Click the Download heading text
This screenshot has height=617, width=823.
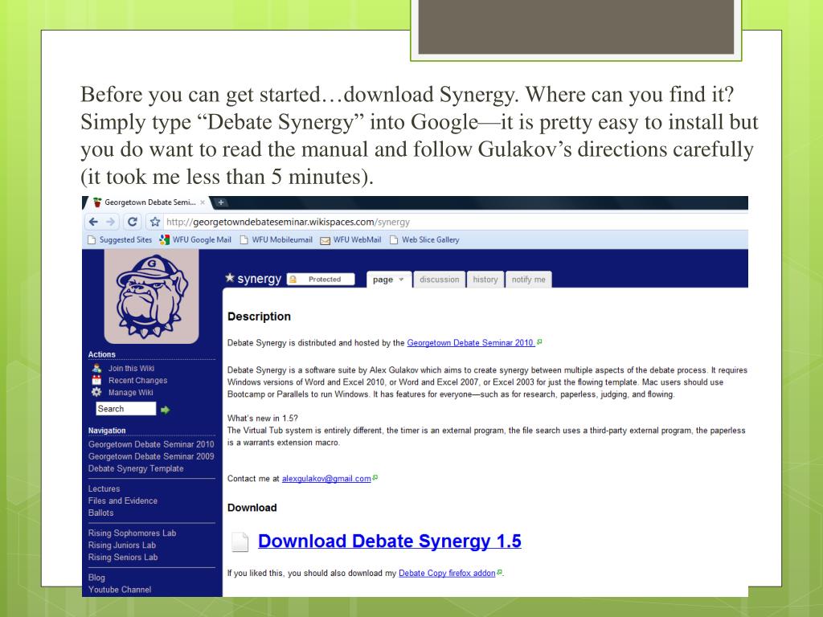point(252,508)
